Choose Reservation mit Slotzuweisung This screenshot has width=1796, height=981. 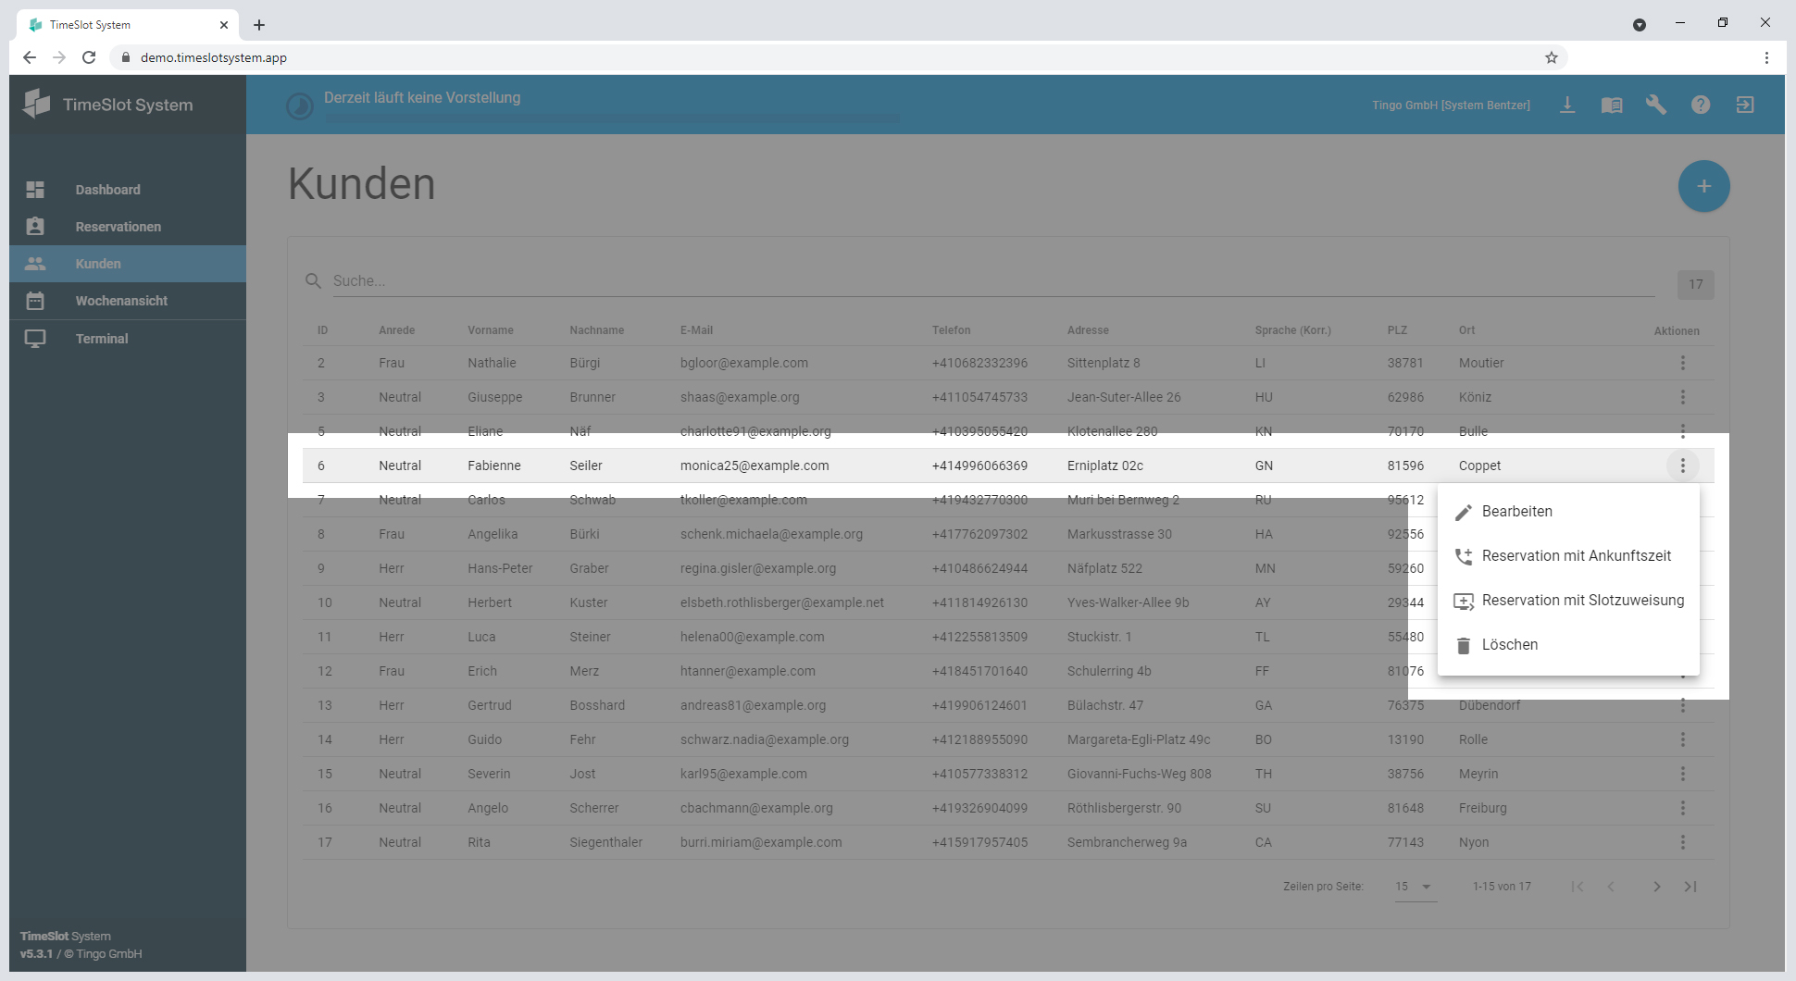coord(1568,601)
